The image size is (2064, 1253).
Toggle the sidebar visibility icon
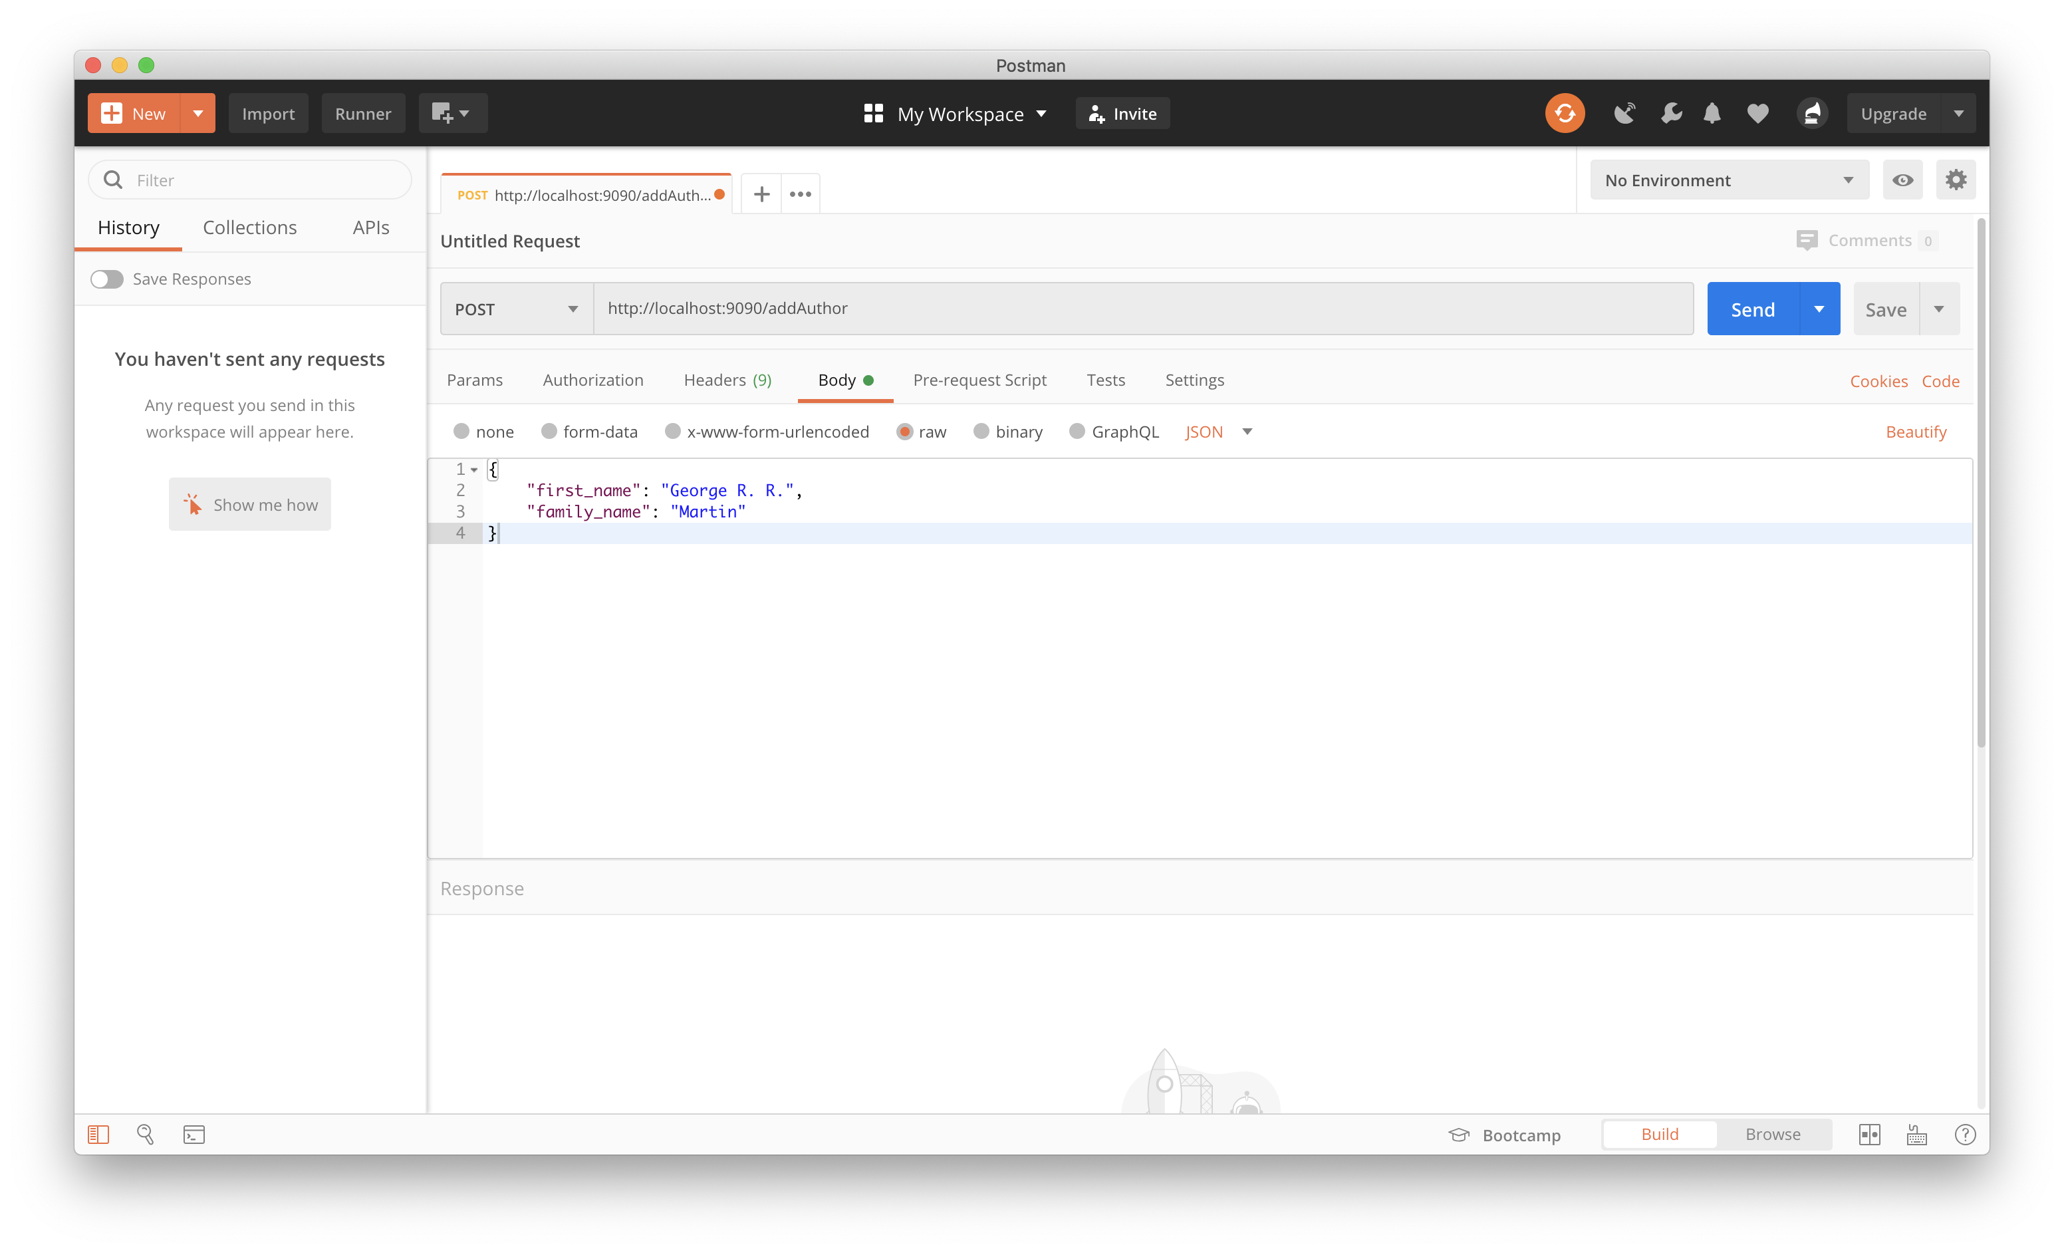pos(98,1134)
